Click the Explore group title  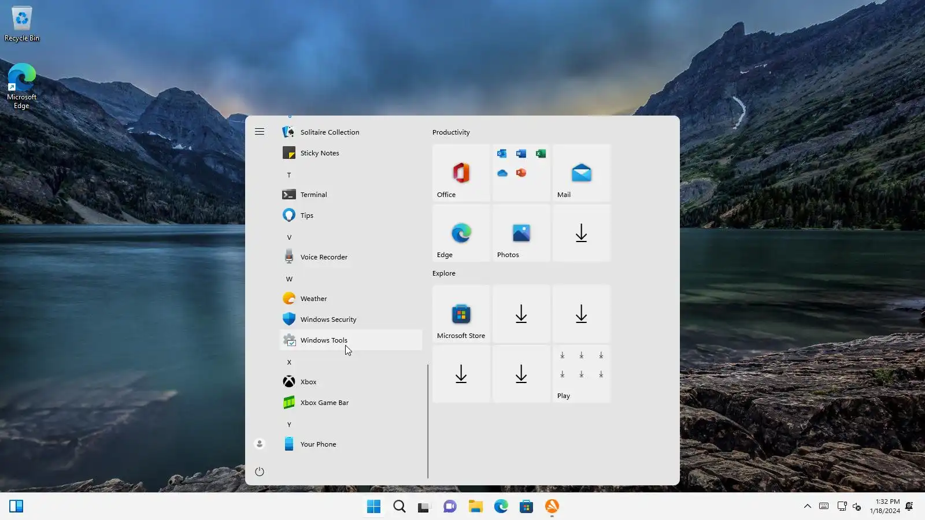[x=444, y=273]
